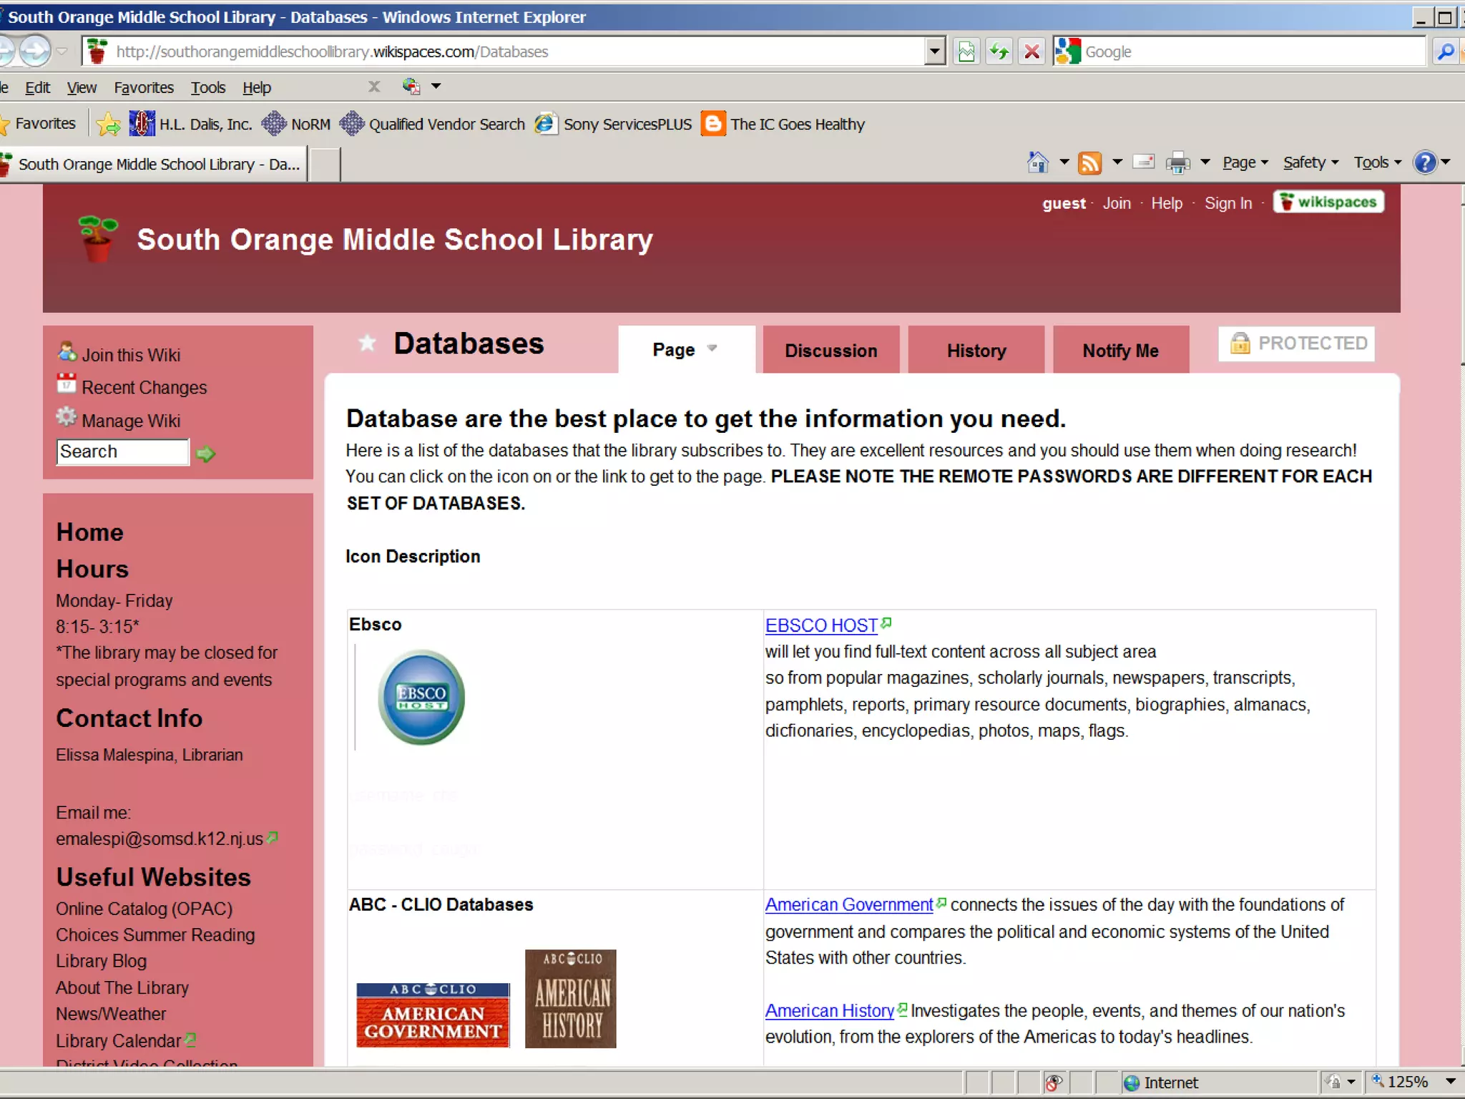Click the Sign In link
This screenshot has width=1465, height=1099.
[x=1228, y=203]
